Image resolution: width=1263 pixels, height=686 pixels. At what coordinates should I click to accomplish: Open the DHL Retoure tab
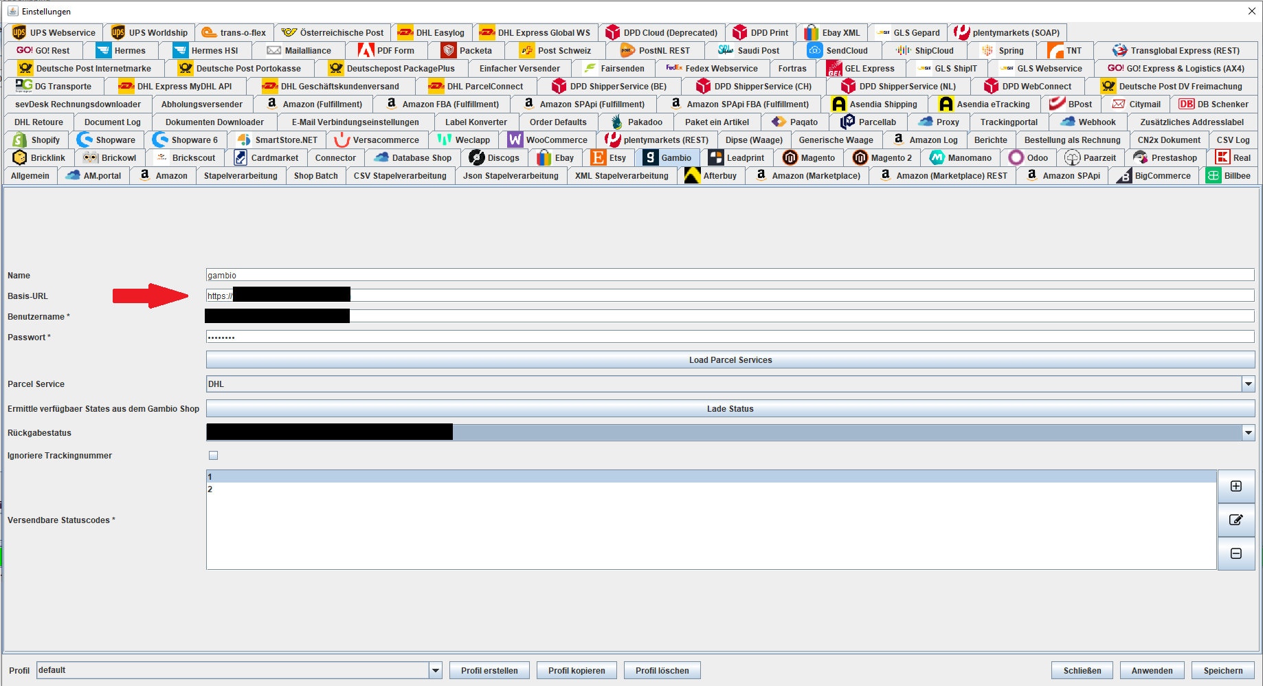(x=38, y=122)
